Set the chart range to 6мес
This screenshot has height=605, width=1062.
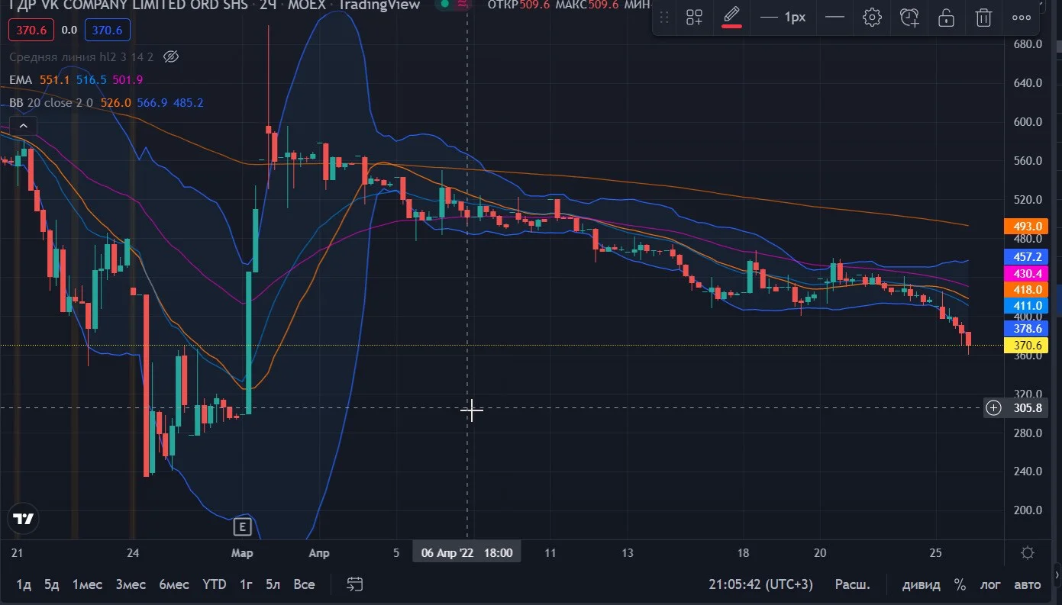click(x=174, y=584)
